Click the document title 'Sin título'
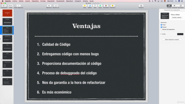Screen dimensions: 185x104 88,3
